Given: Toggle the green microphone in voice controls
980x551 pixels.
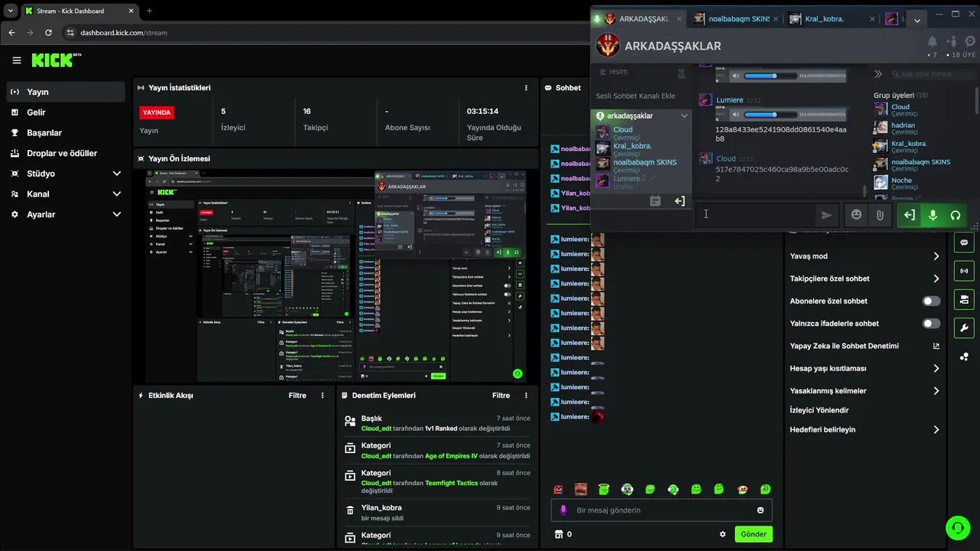Looking at the screenshot, I should [x=933, y=215].
